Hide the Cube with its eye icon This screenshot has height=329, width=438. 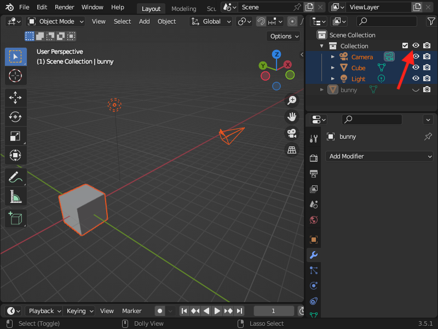coord(416,67)
